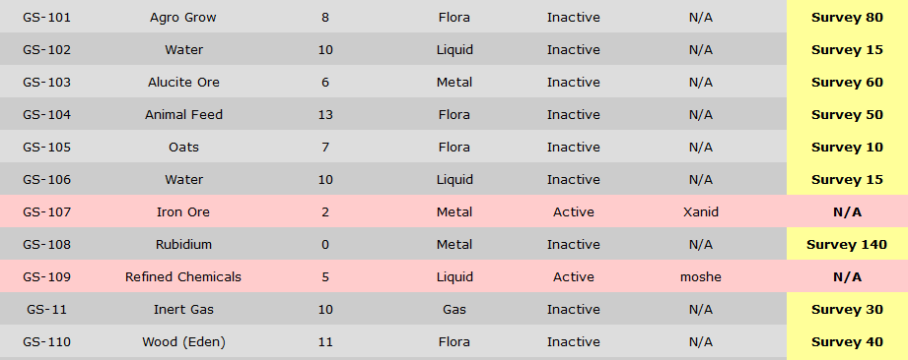Screen dimensions: 908x360
Task: Choose Survey 10 for Oats
Action: [847, 147]
